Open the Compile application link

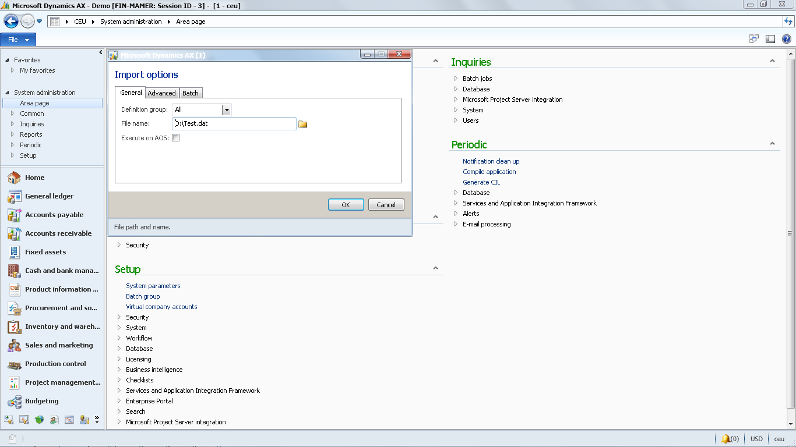[489, 172]
